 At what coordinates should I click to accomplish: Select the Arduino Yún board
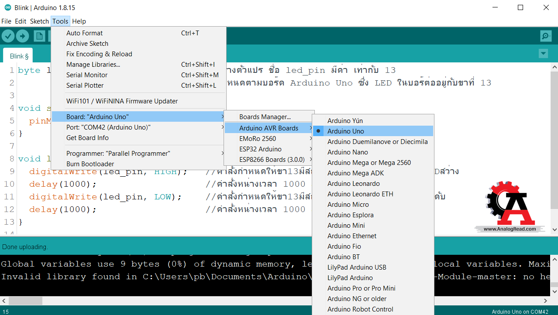click(x=373, y=121)
